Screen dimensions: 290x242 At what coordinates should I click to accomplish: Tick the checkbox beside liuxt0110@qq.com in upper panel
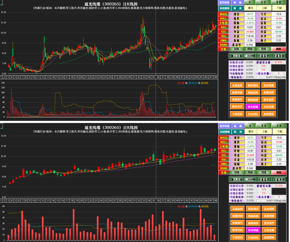click(x=257, y=77)
